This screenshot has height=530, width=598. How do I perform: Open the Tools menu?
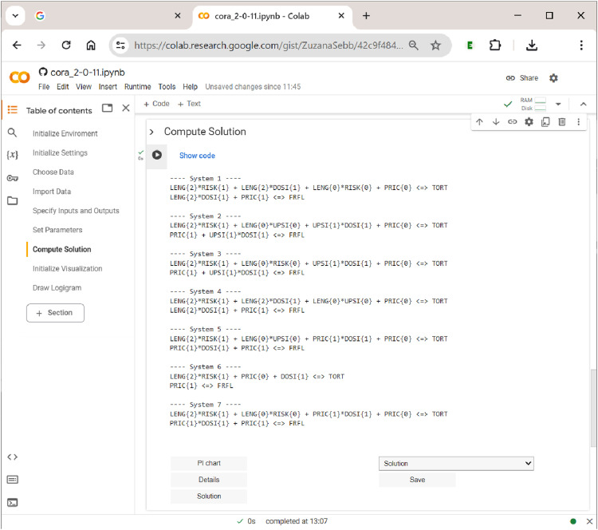[x=167, y=87]
